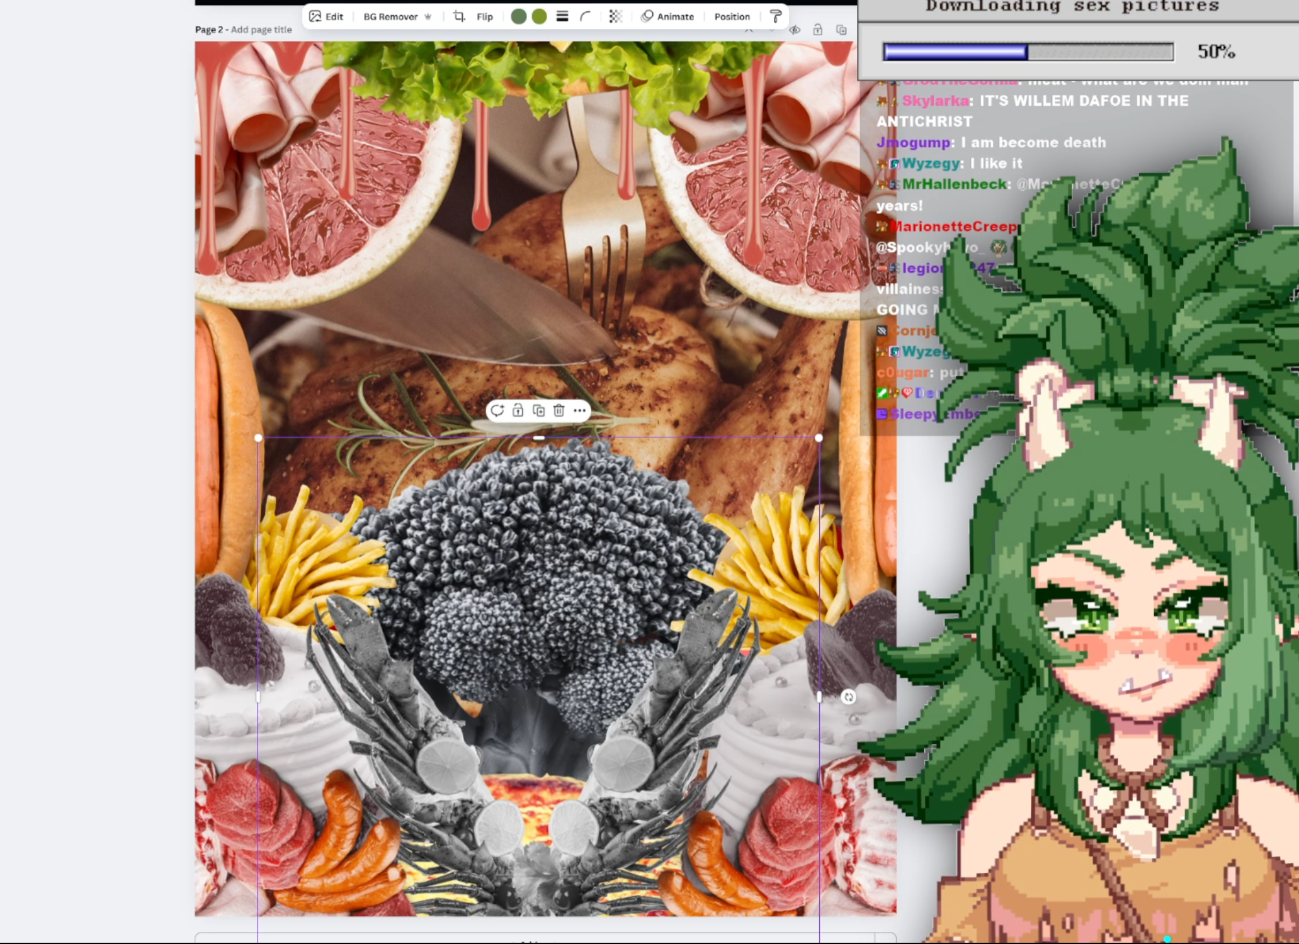
Task: Click the comment bubble on the floating toolbar
Action: (497, 411)
